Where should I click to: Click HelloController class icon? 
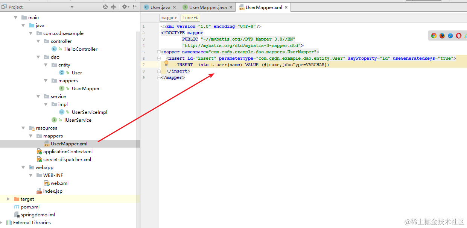point(54,49)
